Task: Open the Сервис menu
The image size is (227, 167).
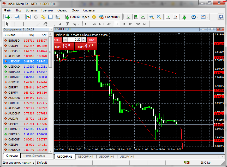Action: click(x=62, y=10)
